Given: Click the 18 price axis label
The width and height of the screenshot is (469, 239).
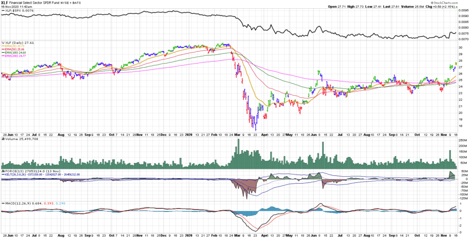Looking at the screenshot, I should click(460, 126).
